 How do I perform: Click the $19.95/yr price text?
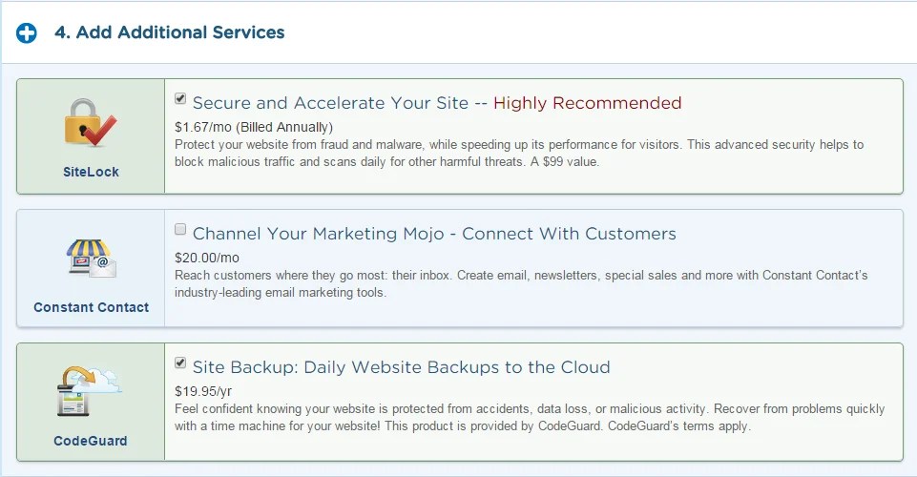[x=203, y=391]
